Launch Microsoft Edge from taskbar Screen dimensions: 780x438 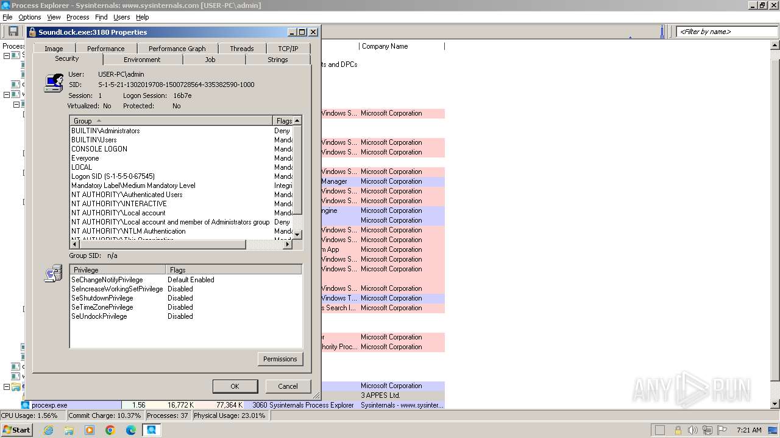(x=131, y=430)
